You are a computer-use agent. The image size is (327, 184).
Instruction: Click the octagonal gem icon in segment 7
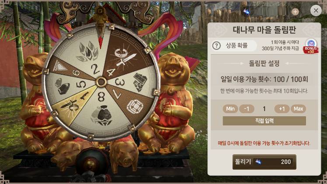click(135, 107)
